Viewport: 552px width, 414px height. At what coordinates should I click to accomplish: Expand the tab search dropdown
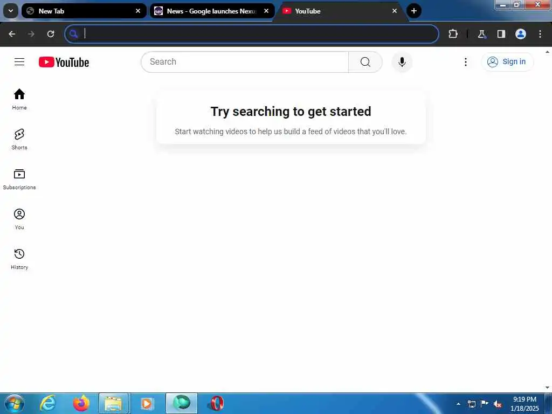click(11, 11)
